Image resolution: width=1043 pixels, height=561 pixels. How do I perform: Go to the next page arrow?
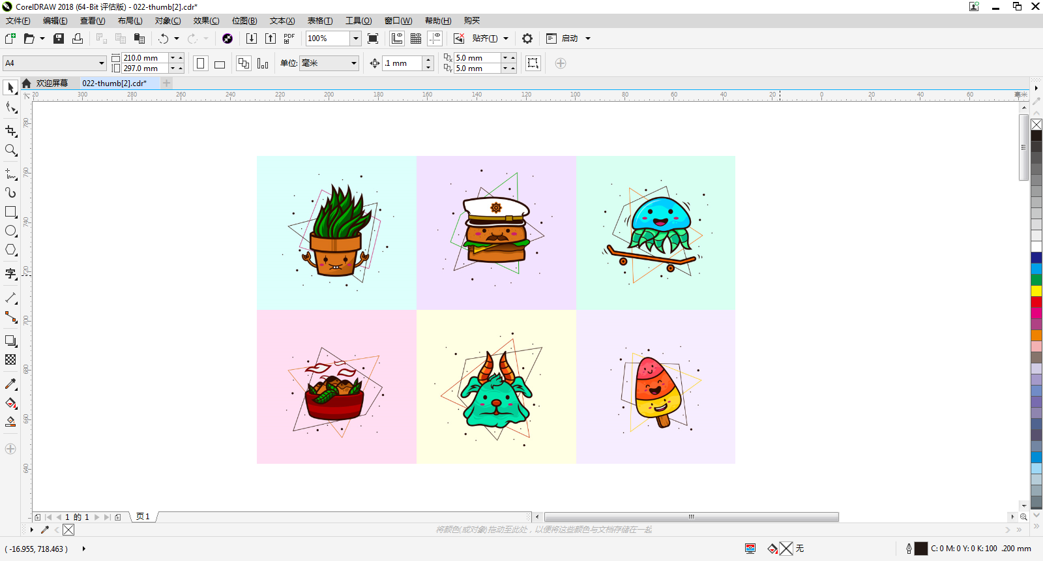[97, 517]
